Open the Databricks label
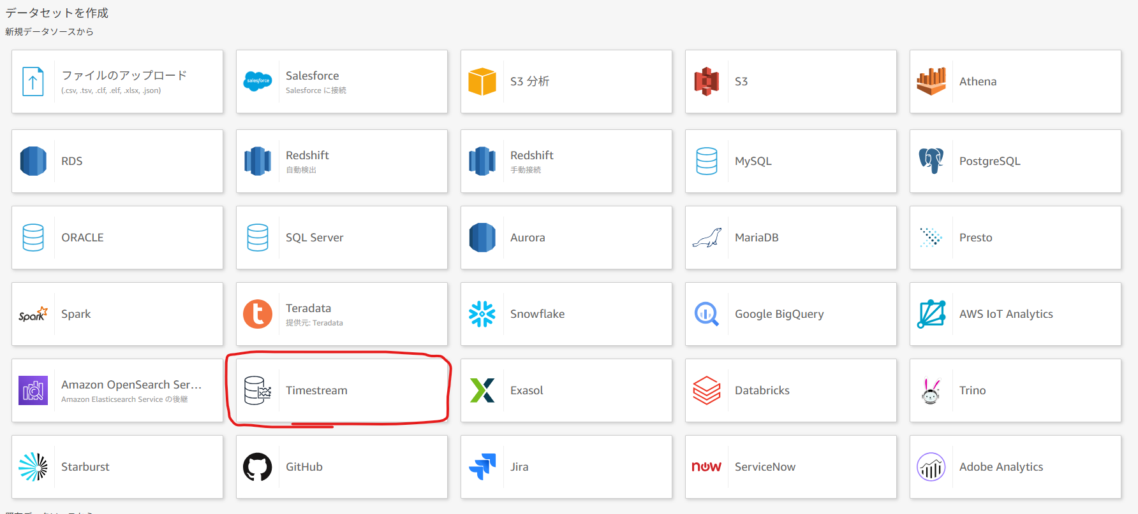This screenshot has width=1138, height=514. pos(762,390)
